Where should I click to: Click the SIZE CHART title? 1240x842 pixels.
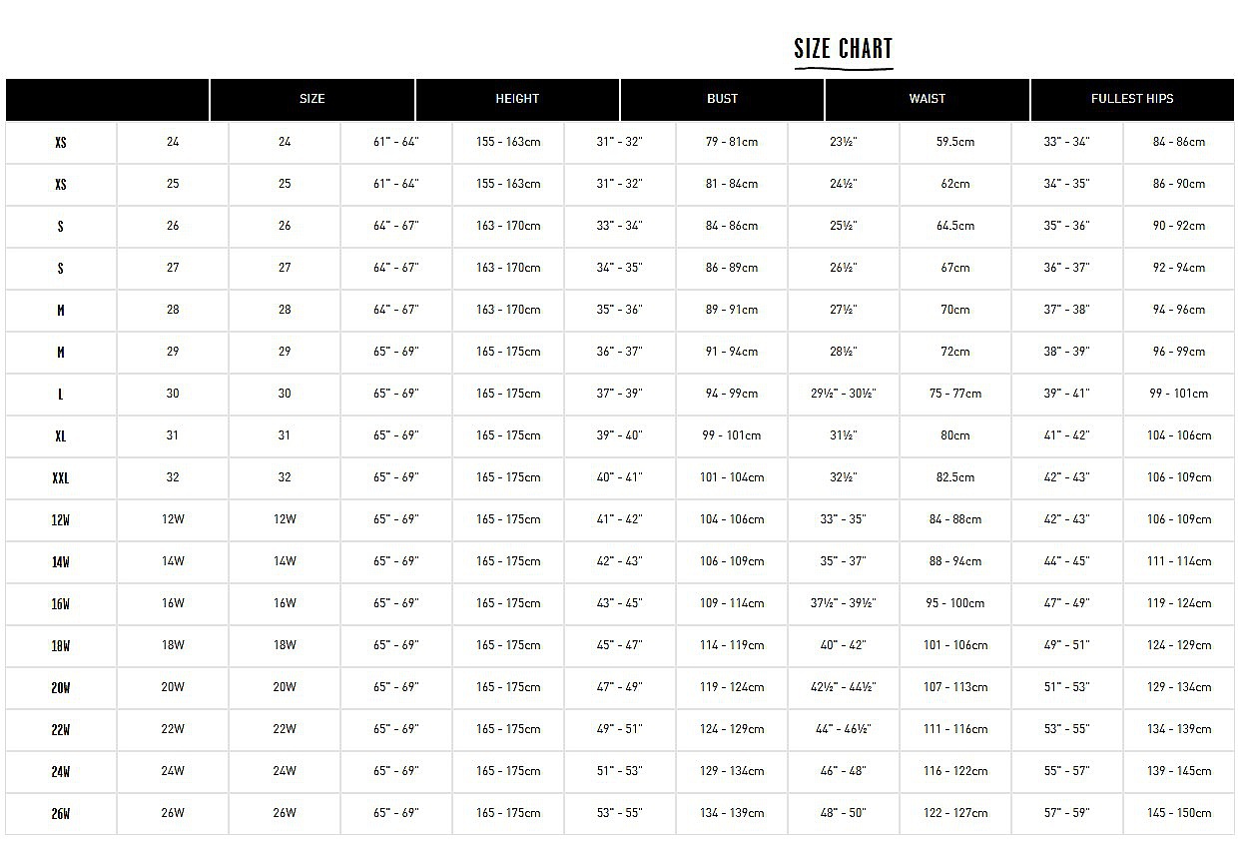pos(844,48)
